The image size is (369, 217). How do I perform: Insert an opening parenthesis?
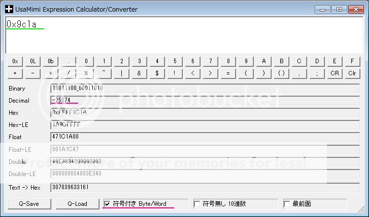point(246,73)
